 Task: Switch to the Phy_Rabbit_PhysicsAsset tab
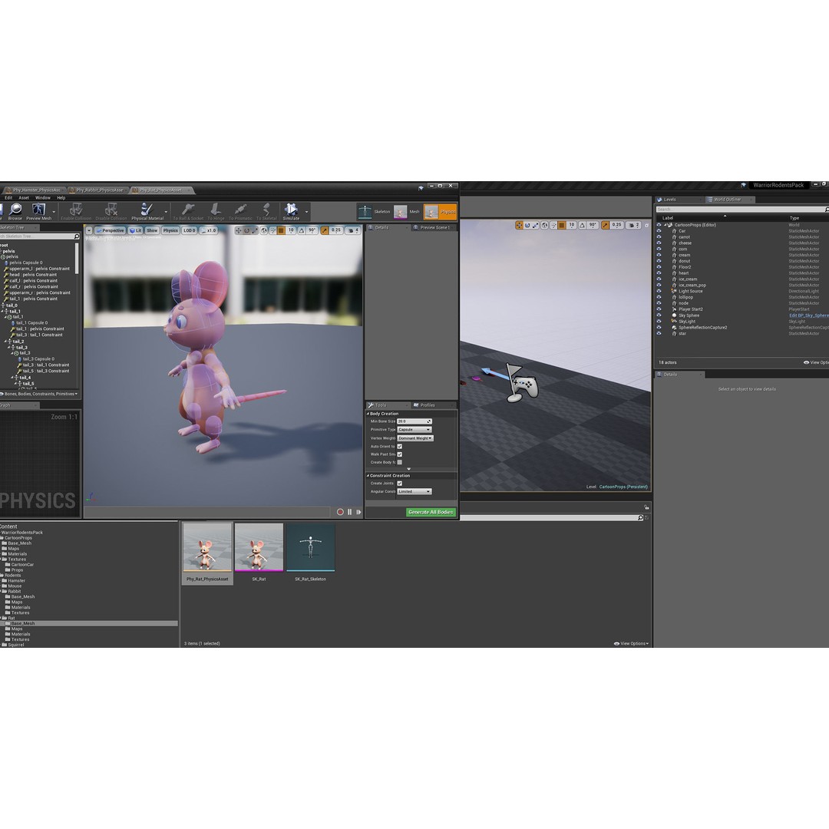98,190
